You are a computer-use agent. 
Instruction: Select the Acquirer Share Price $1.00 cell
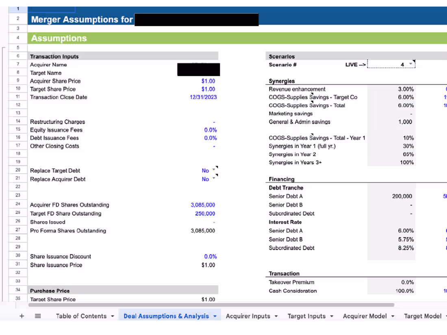tap(208, 81)
